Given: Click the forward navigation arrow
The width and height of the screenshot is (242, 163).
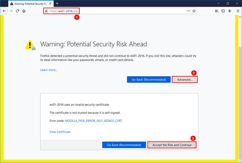Looking at the screenshot, I should coord(11,11).
